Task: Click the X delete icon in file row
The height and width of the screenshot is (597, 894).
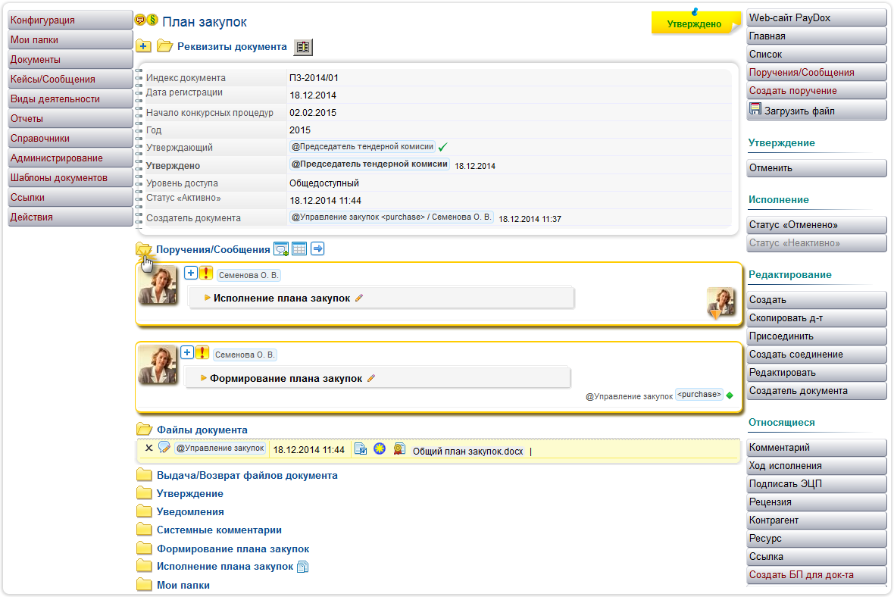Action: pyautogui.click(x=148, y=449)
